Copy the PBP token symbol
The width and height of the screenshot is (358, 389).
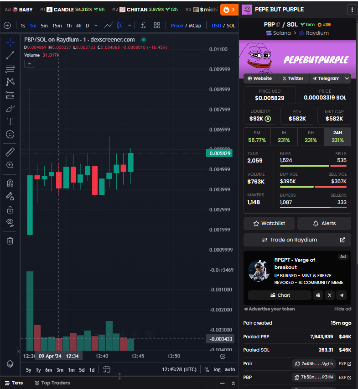point(278,25)
